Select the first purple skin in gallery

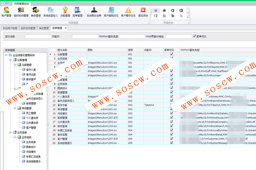tap(156, 11)
